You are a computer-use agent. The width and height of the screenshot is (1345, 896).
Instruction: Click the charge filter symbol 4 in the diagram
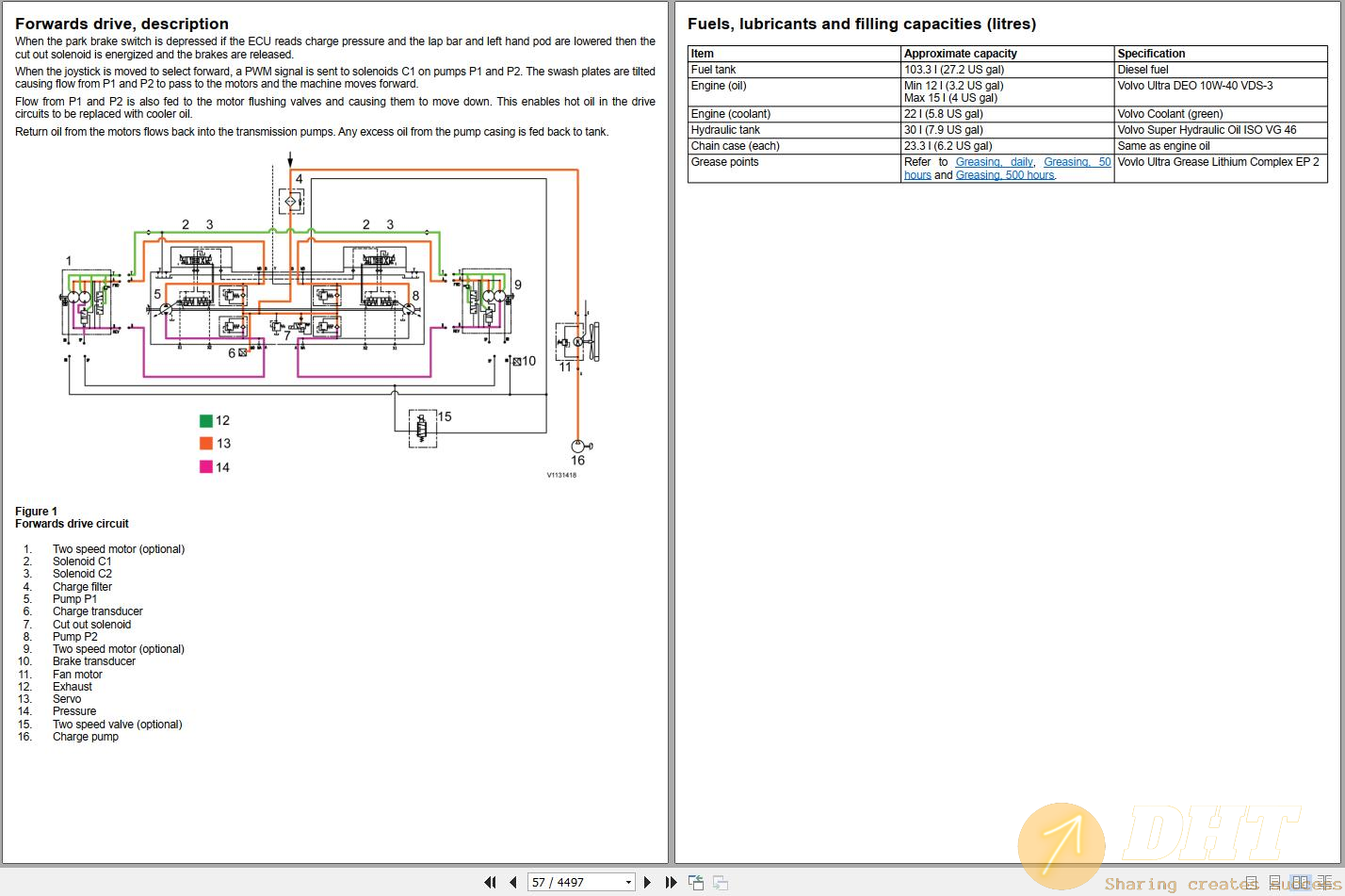[291, 200]
